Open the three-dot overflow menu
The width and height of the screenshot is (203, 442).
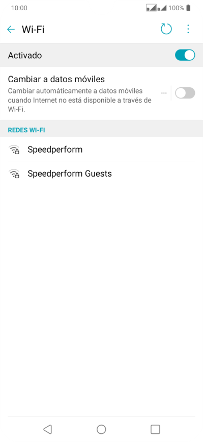tap(188, 29)
